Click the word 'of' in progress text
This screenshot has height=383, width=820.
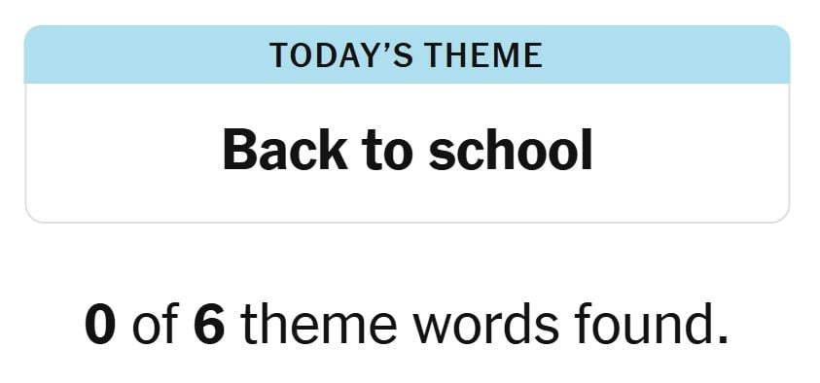[x=156, y=325]
